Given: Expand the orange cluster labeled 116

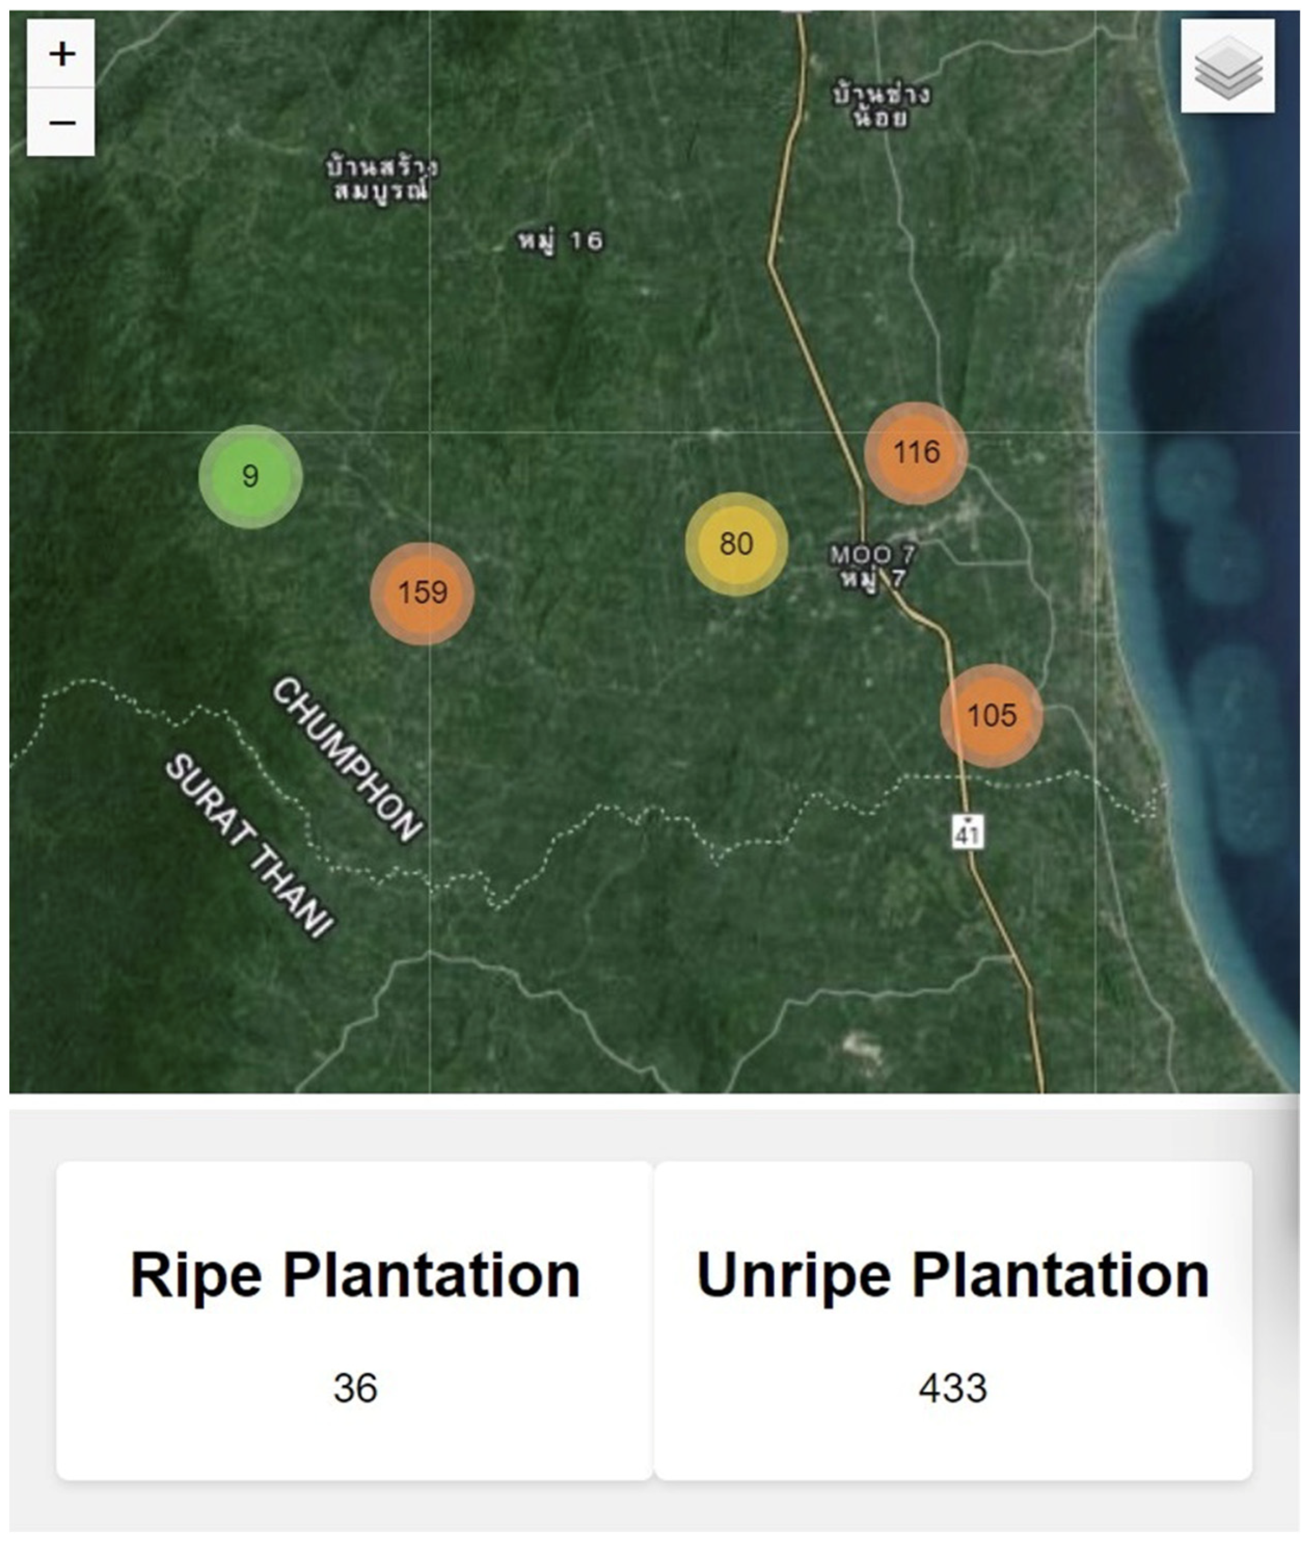Looking at the screenshot, I should click(916, 452).
